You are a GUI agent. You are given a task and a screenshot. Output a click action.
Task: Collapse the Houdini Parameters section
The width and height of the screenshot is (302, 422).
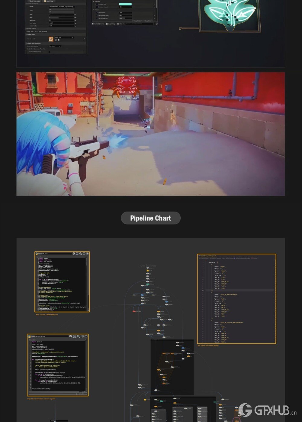(x=27, y=4)
